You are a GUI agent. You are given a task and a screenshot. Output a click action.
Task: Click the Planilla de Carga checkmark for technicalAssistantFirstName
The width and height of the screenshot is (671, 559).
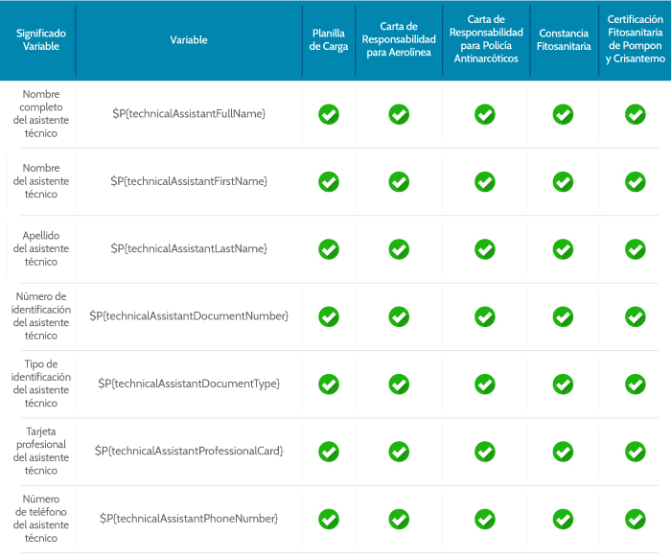329,182
